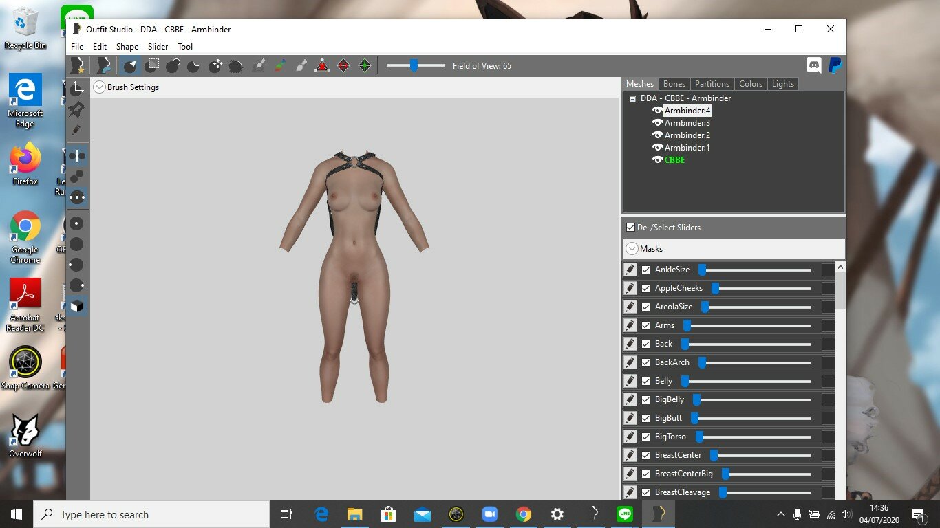Click the Field of View slider

(416, 66)
